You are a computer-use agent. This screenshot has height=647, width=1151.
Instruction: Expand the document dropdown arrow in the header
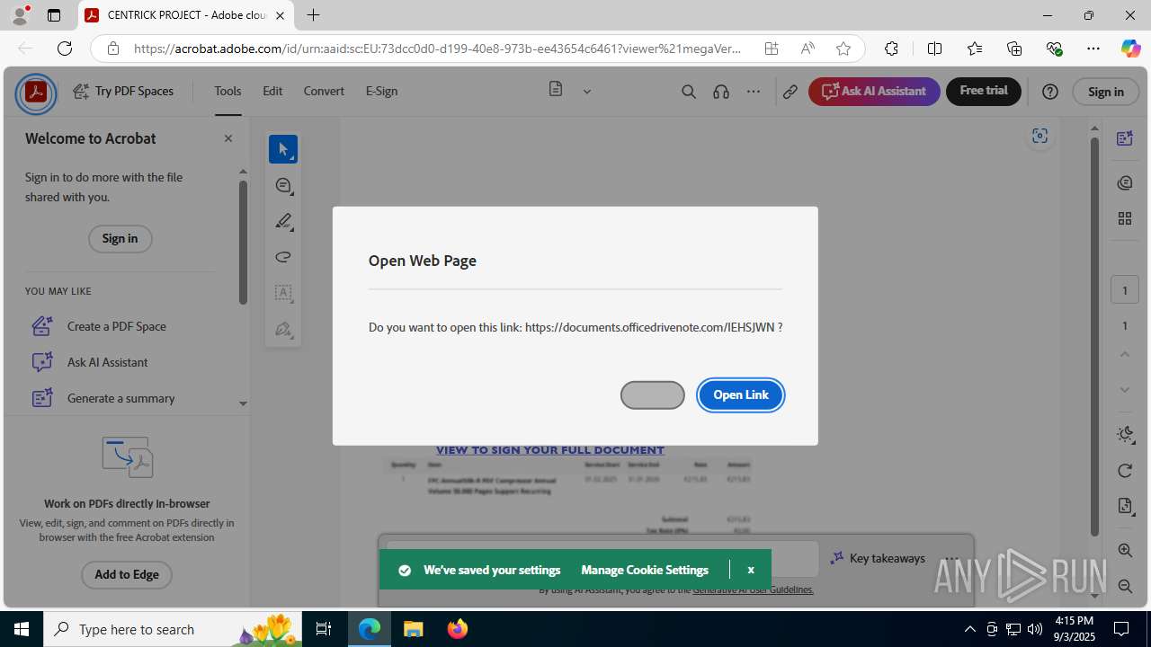tap(587, 91)
